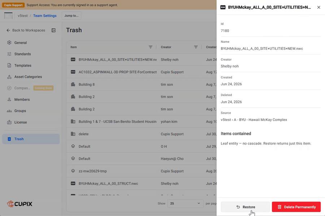Click Delete Permanently button
The width and height of the screenshot is (325, 216).
(x=296, y=207)
